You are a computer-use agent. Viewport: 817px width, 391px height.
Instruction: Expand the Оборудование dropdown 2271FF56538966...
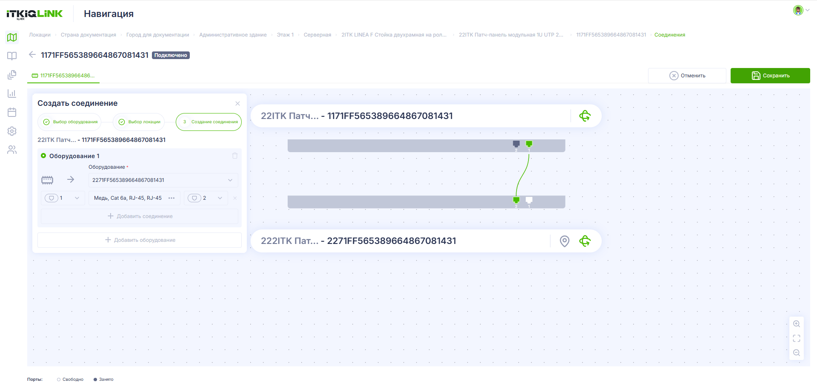coord(163,180)
